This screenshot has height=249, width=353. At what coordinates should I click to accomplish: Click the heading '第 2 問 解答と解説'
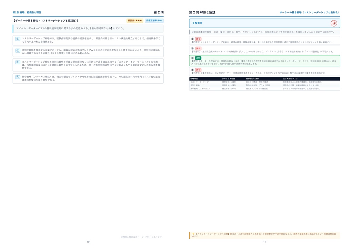[202, 12]
